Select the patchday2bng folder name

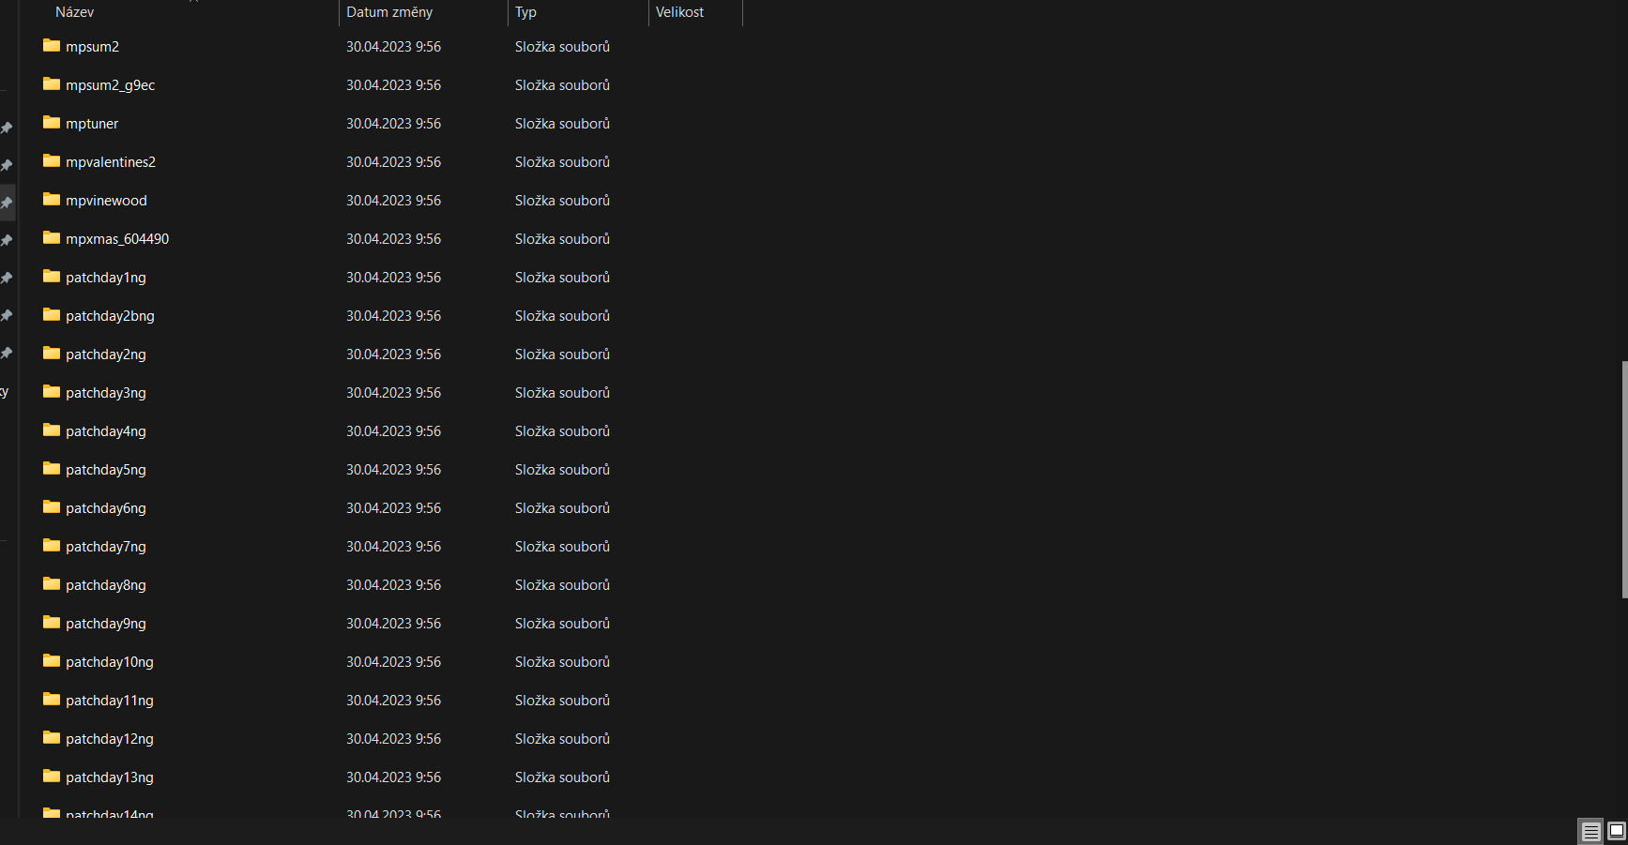(x=110, y=315)
